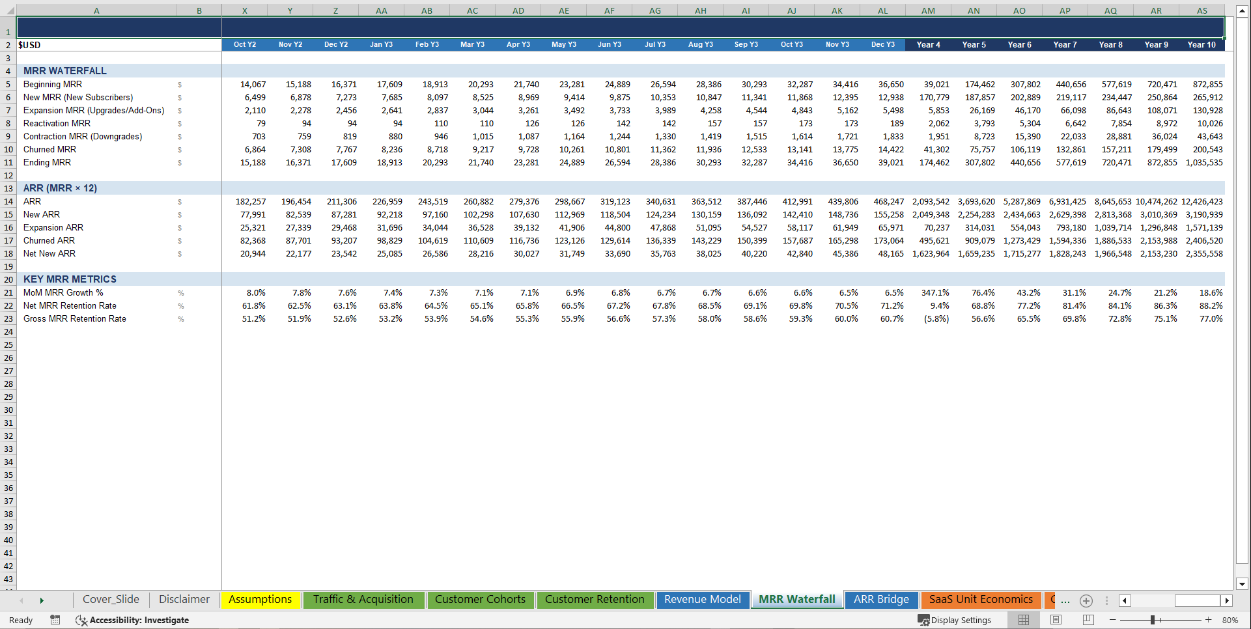Click the vertical scrollbar down arrow
The height and width of the screenshot is (629, 1251).
(1243, 585)
